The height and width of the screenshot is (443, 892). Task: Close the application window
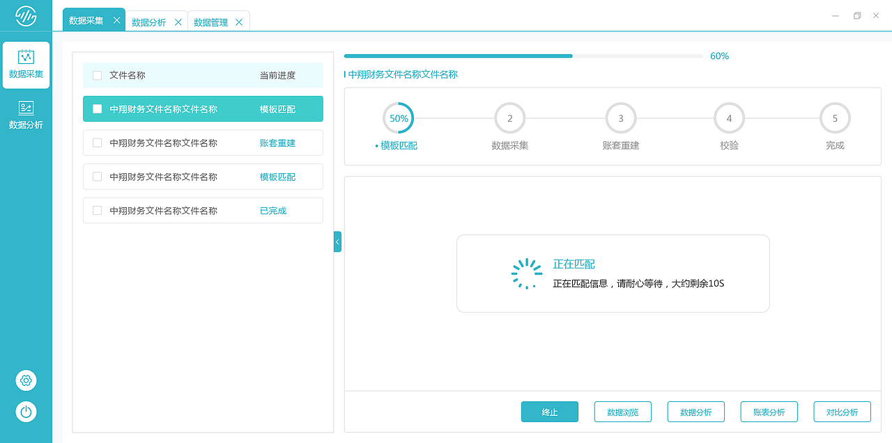tap(876, 15)
